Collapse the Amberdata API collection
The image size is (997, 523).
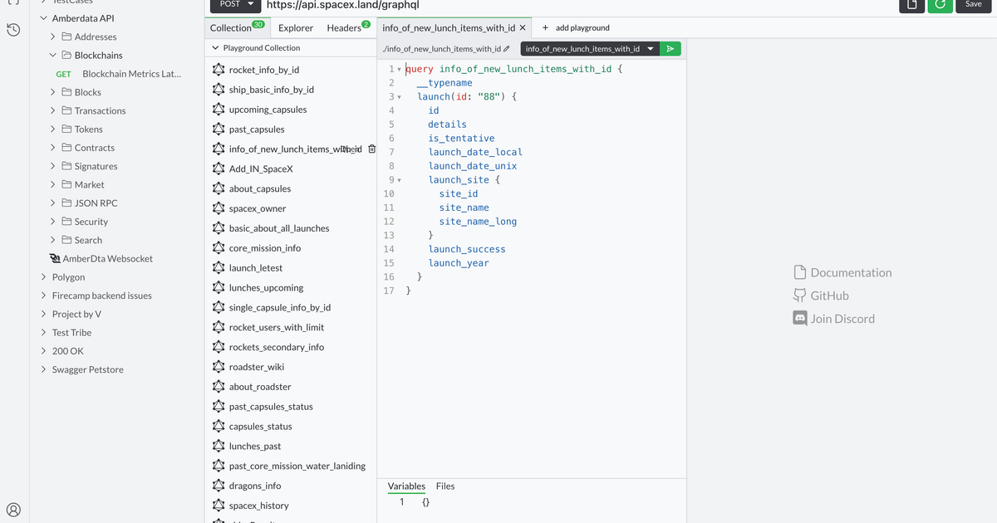tap(43, 18)
